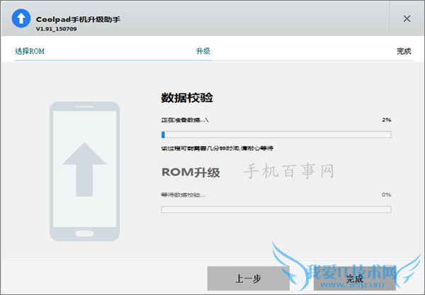Click the 正在准备数据 status text
This screenshot has width=425, height=295.
pyautogui.click(x=185, y=120)
